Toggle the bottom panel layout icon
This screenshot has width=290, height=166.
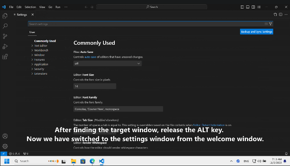tap(247, 7)
